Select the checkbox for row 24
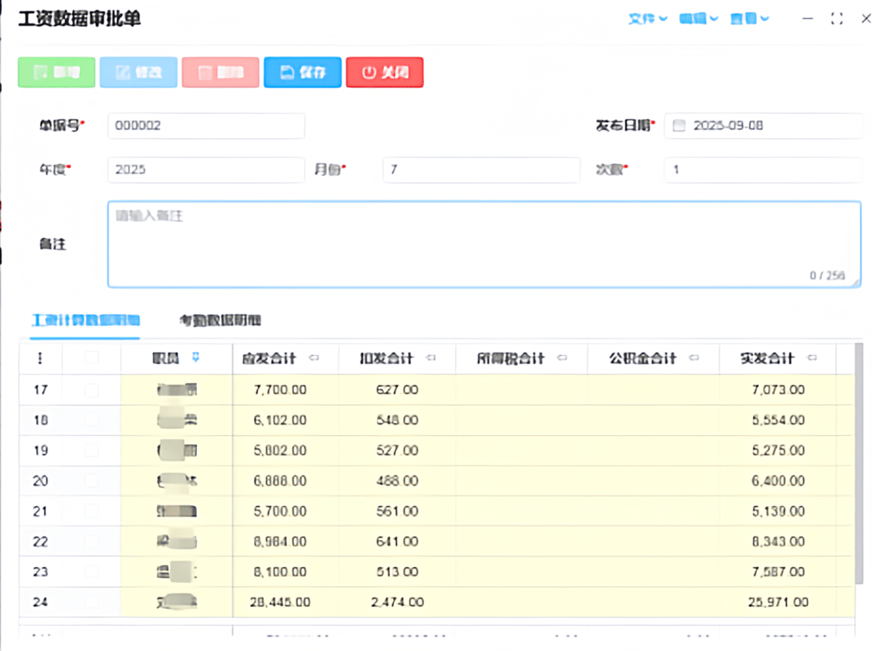 coord(91,602)
